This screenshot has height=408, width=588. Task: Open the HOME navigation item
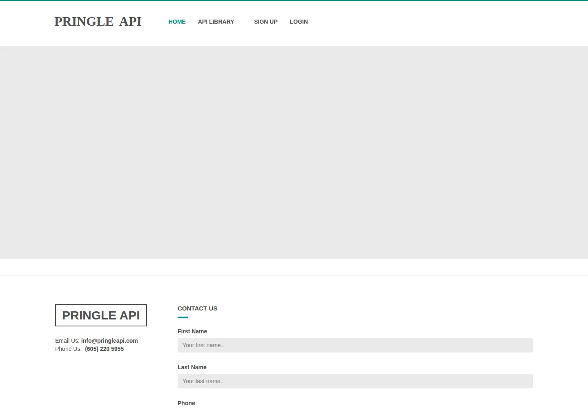(177, 22)
